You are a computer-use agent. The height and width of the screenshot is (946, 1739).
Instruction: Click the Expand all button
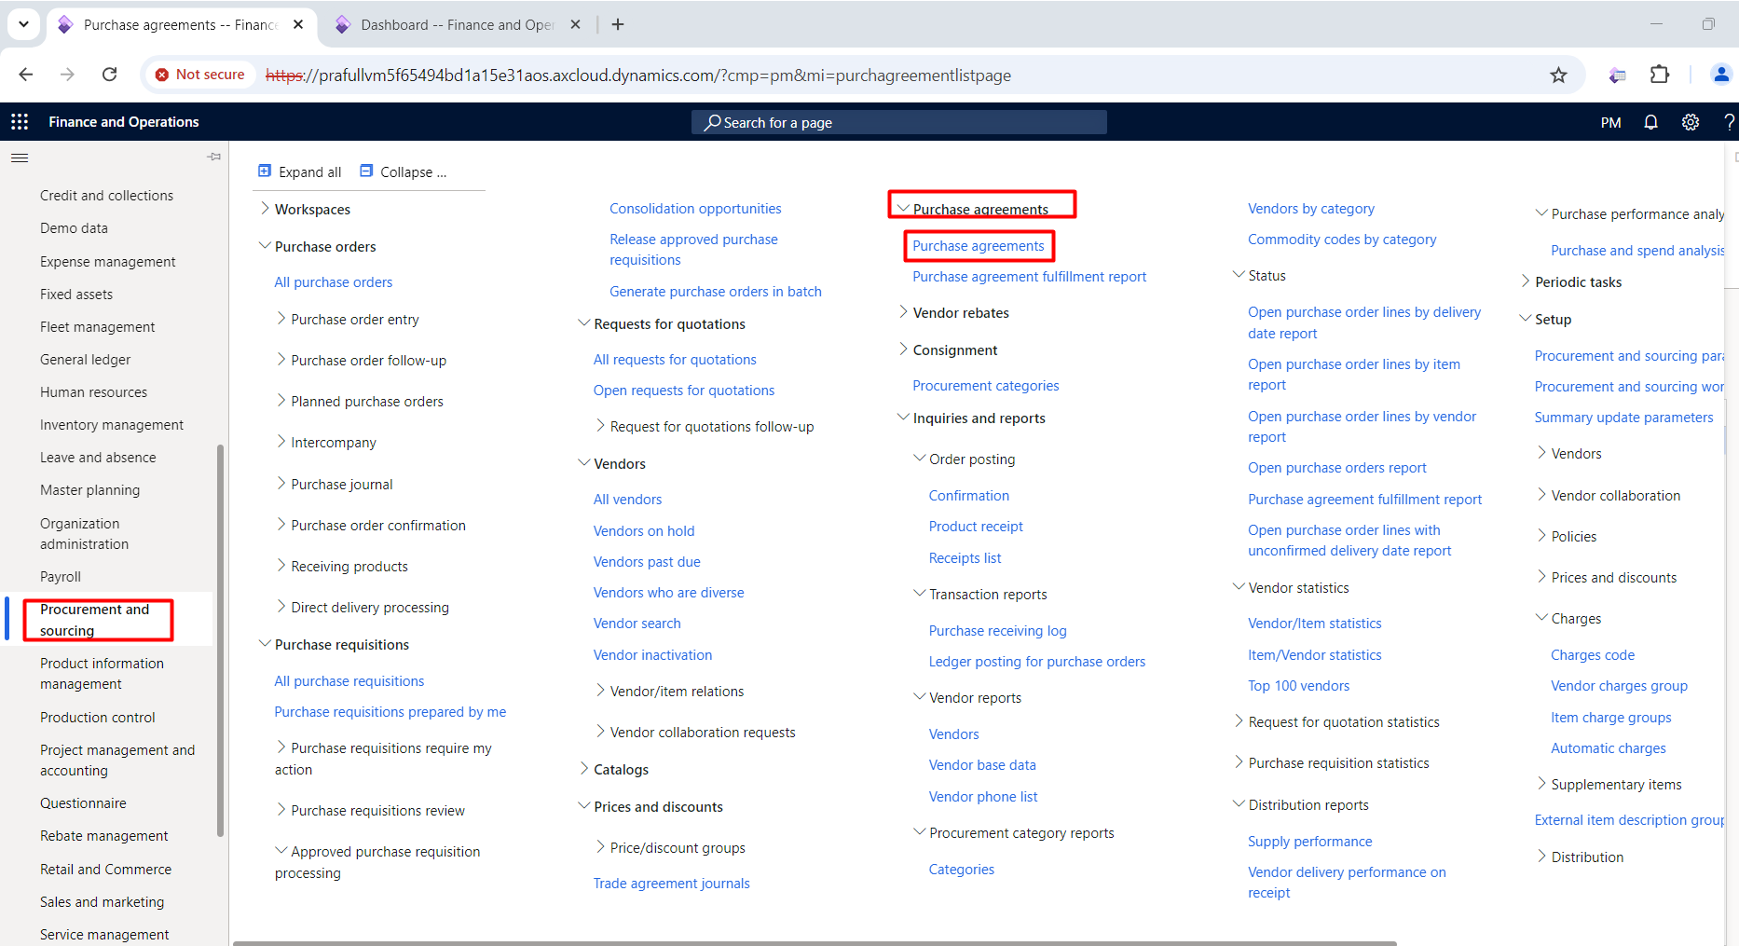tap(300, 172)
